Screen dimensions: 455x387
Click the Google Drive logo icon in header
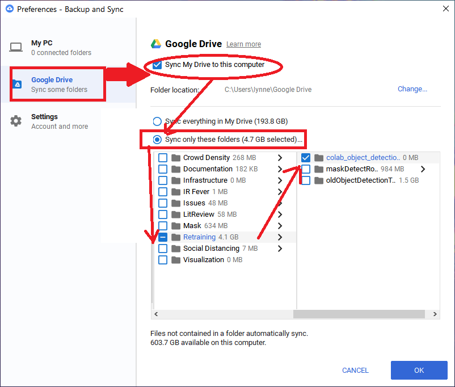[156, 44]
